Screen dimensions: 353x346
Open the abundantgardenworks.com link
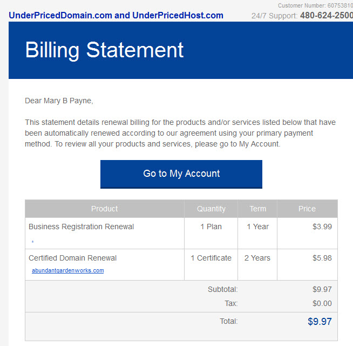point(68,270)
